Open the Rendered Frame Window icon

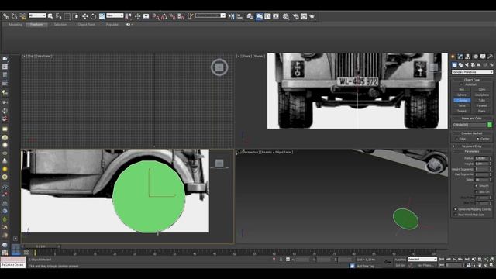(x=304, y=16)
